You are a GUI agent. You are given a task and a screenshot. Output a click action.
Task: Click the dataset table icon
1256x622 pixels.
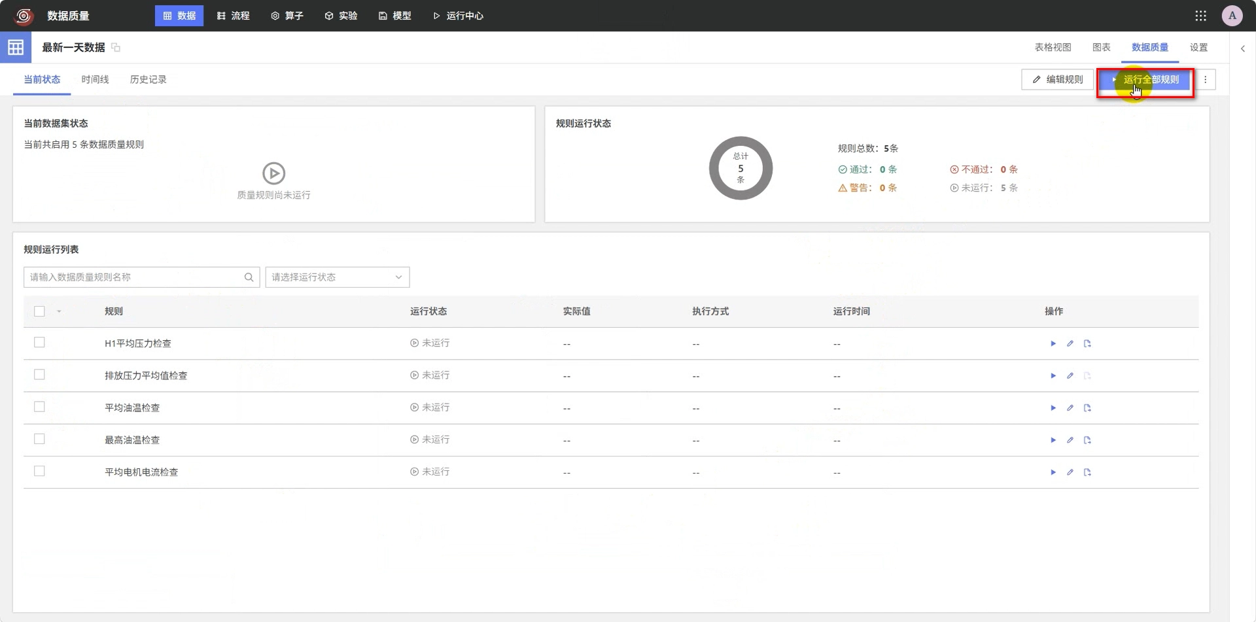coord(16,47)
